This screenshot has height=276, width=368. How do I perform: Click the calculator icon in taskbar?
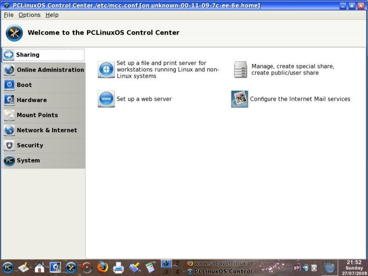click(150, 268)
